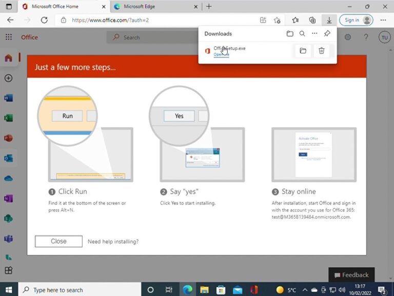The image size is (394, 296).
Task: Show hidden system tray icons
Action: 305,290
